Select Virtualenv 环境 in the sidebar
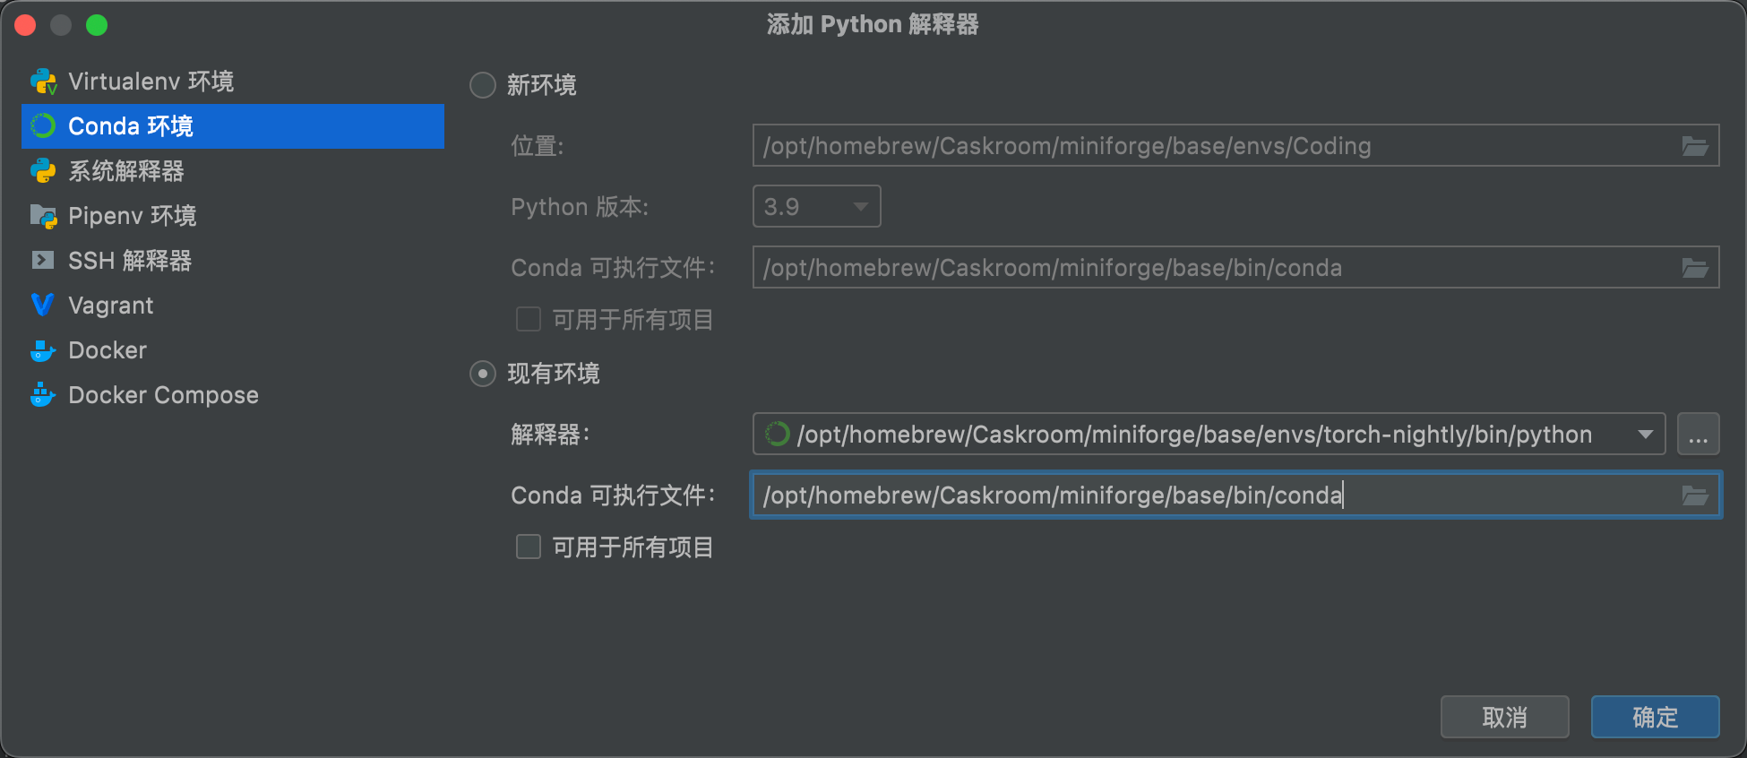This screenshot has width=1747, height=758. [233, 82]
